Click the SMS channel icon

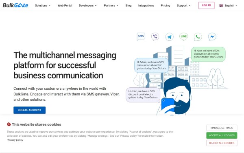coord(141,37)
